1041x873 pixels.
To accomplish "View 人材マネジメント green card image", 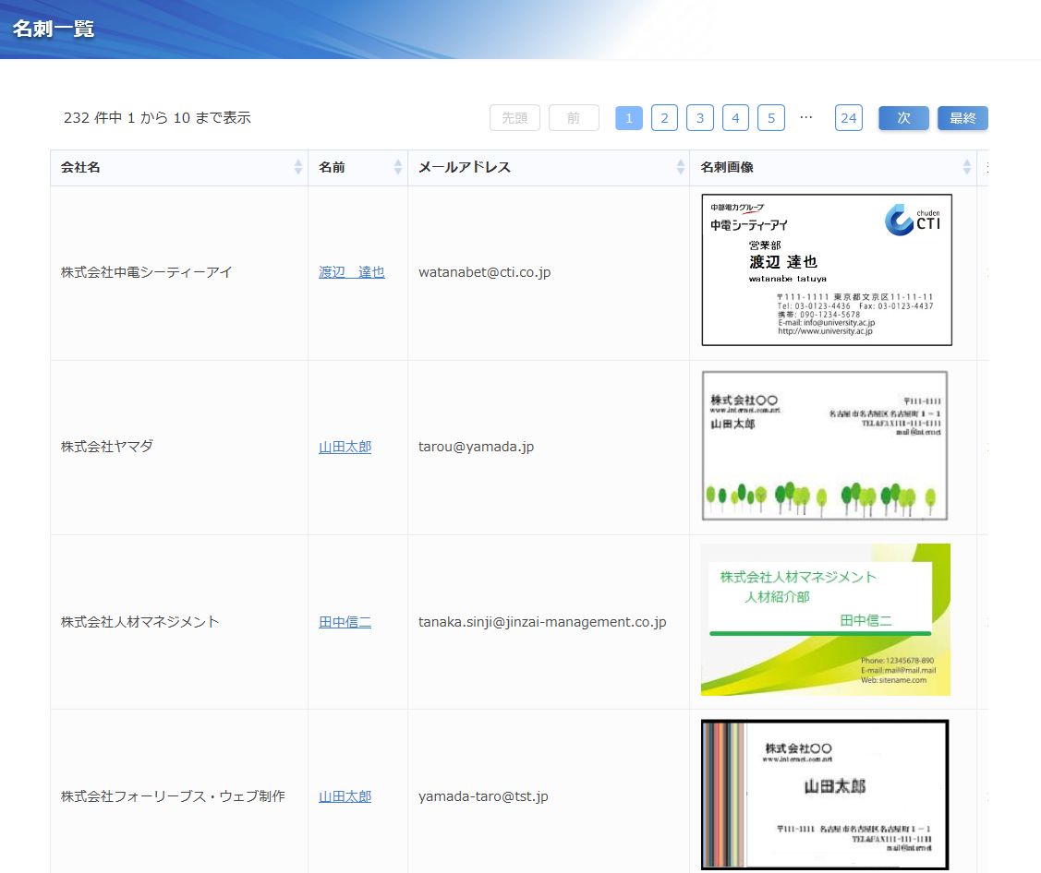I will [x=825, y=619].
